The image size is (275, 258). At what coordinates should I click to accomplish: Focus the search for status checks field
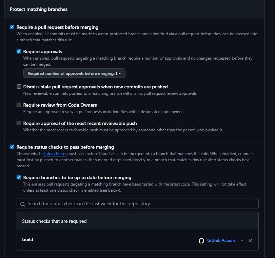pyautogui.click(x=138, y=203)
